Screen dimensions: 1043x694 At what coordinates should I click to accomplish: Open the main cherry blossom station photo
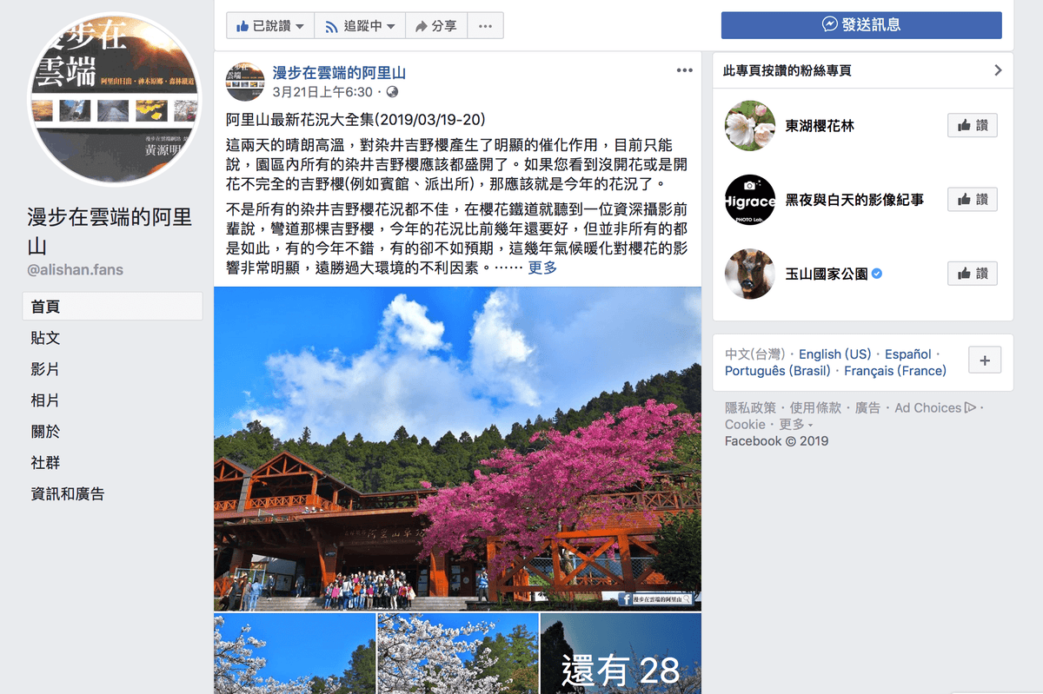457,449
